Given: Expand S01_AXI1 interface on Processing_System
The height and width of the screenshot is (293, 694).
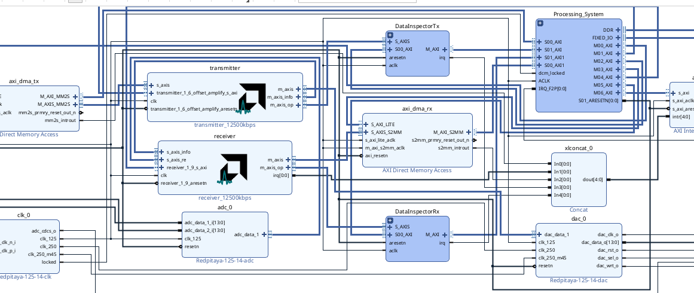Looking at the screenshot, I should pos(540,57).
